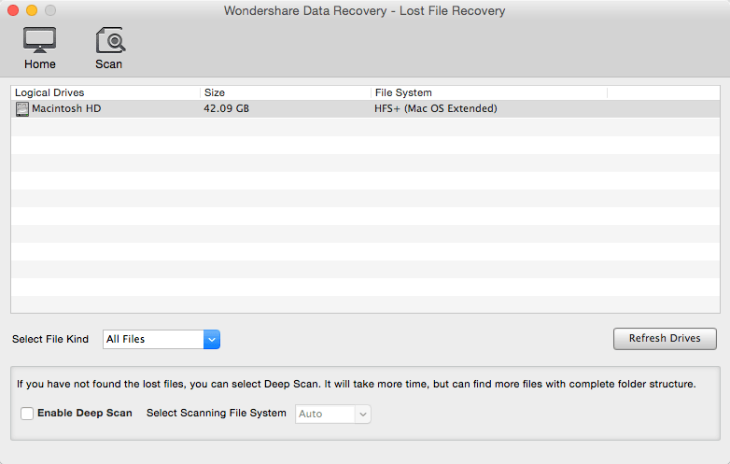Sort by the File System column header
This screenshot has height=464, width=730.
click(489, 92)
